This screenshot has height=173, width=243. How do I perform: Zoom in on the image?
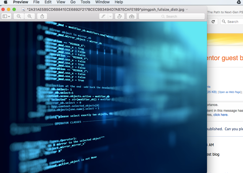30,16
